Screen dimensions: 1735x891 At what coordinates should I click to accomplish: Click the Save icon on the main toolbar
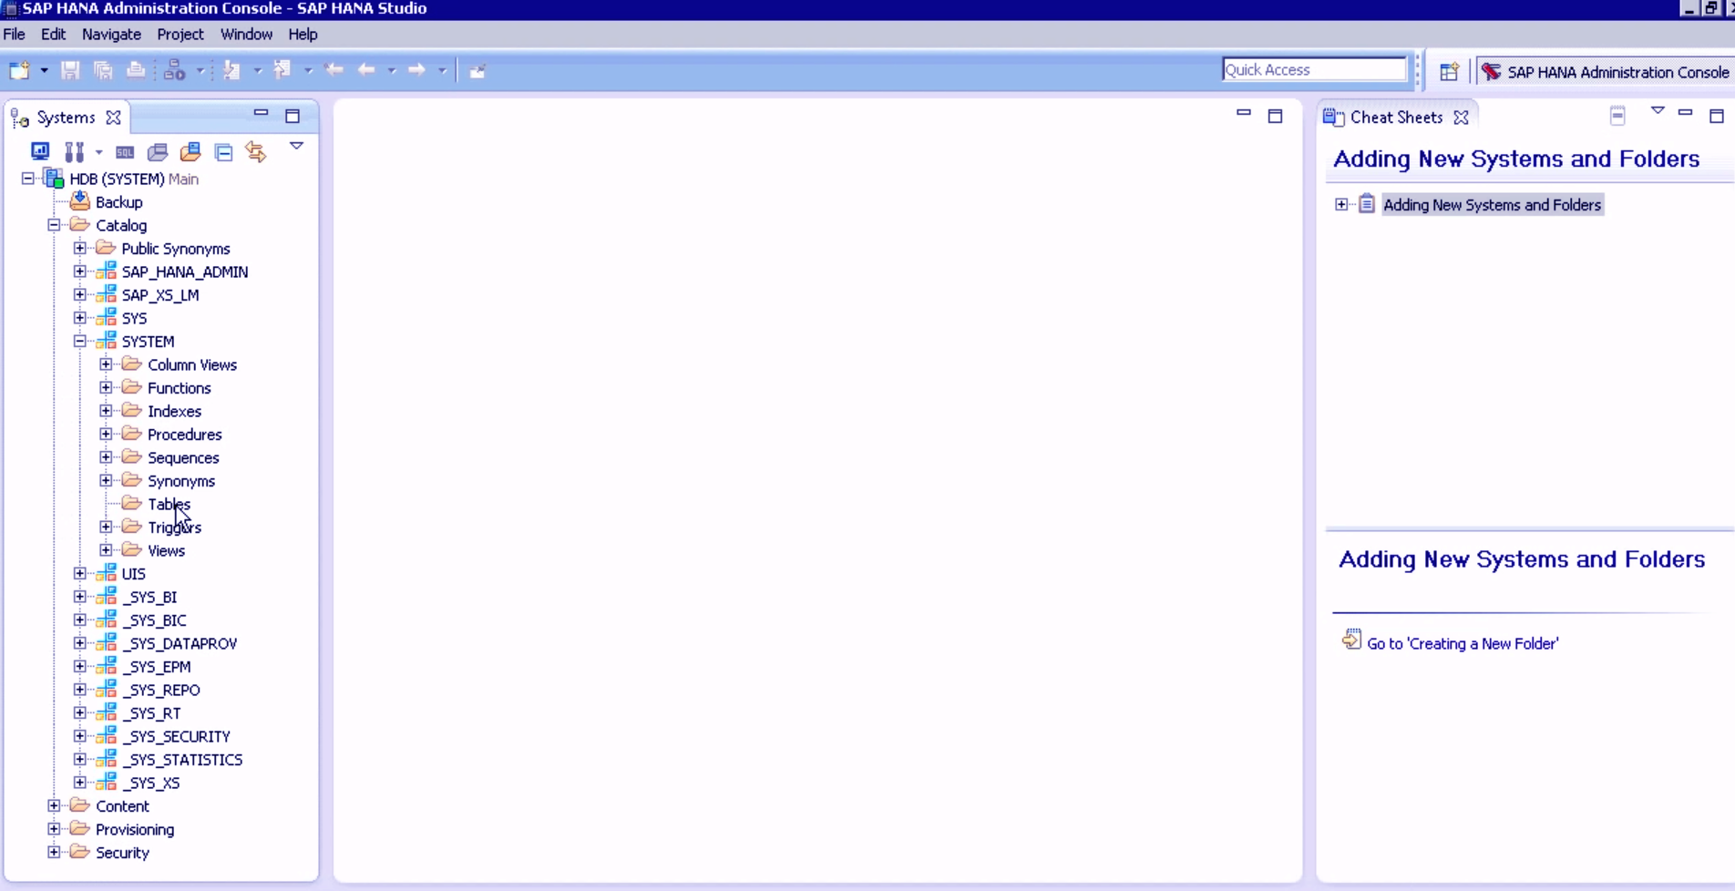click(69, 69)
